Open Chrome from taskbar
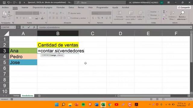Image resolution: width=193 pixels, height=108 pixels. (110, 104)
